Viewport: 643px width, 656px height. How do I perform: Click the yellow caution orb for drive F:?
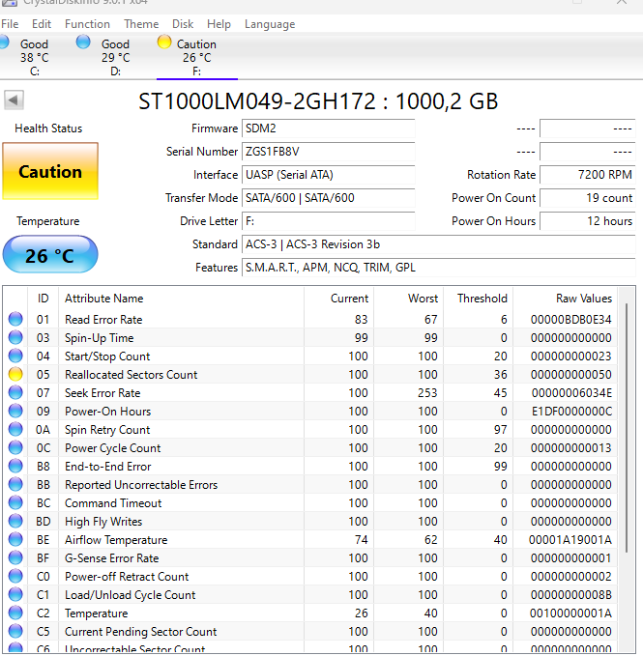pyautogui.click(x=164, y=42)
